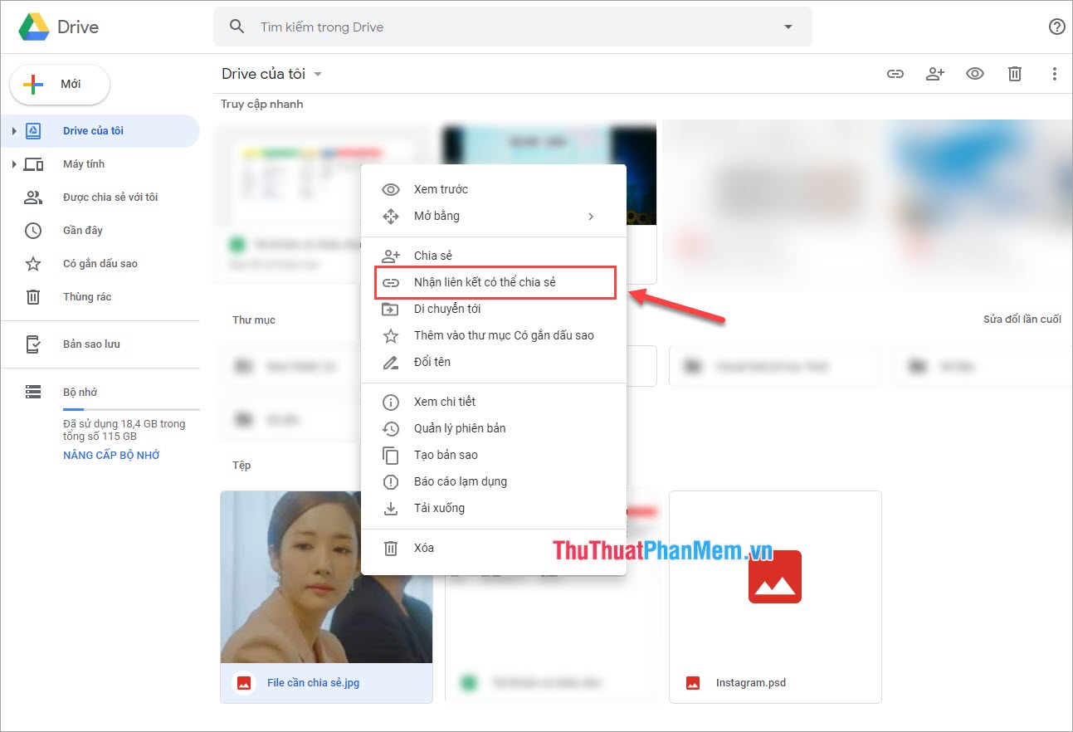Choose Chia sẻ from context menu

pos(494,256)
